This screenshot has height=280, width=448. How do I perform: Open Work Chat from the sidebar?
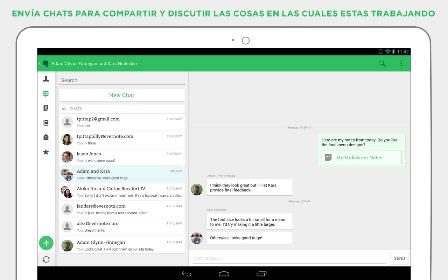(x=46, y=93)
